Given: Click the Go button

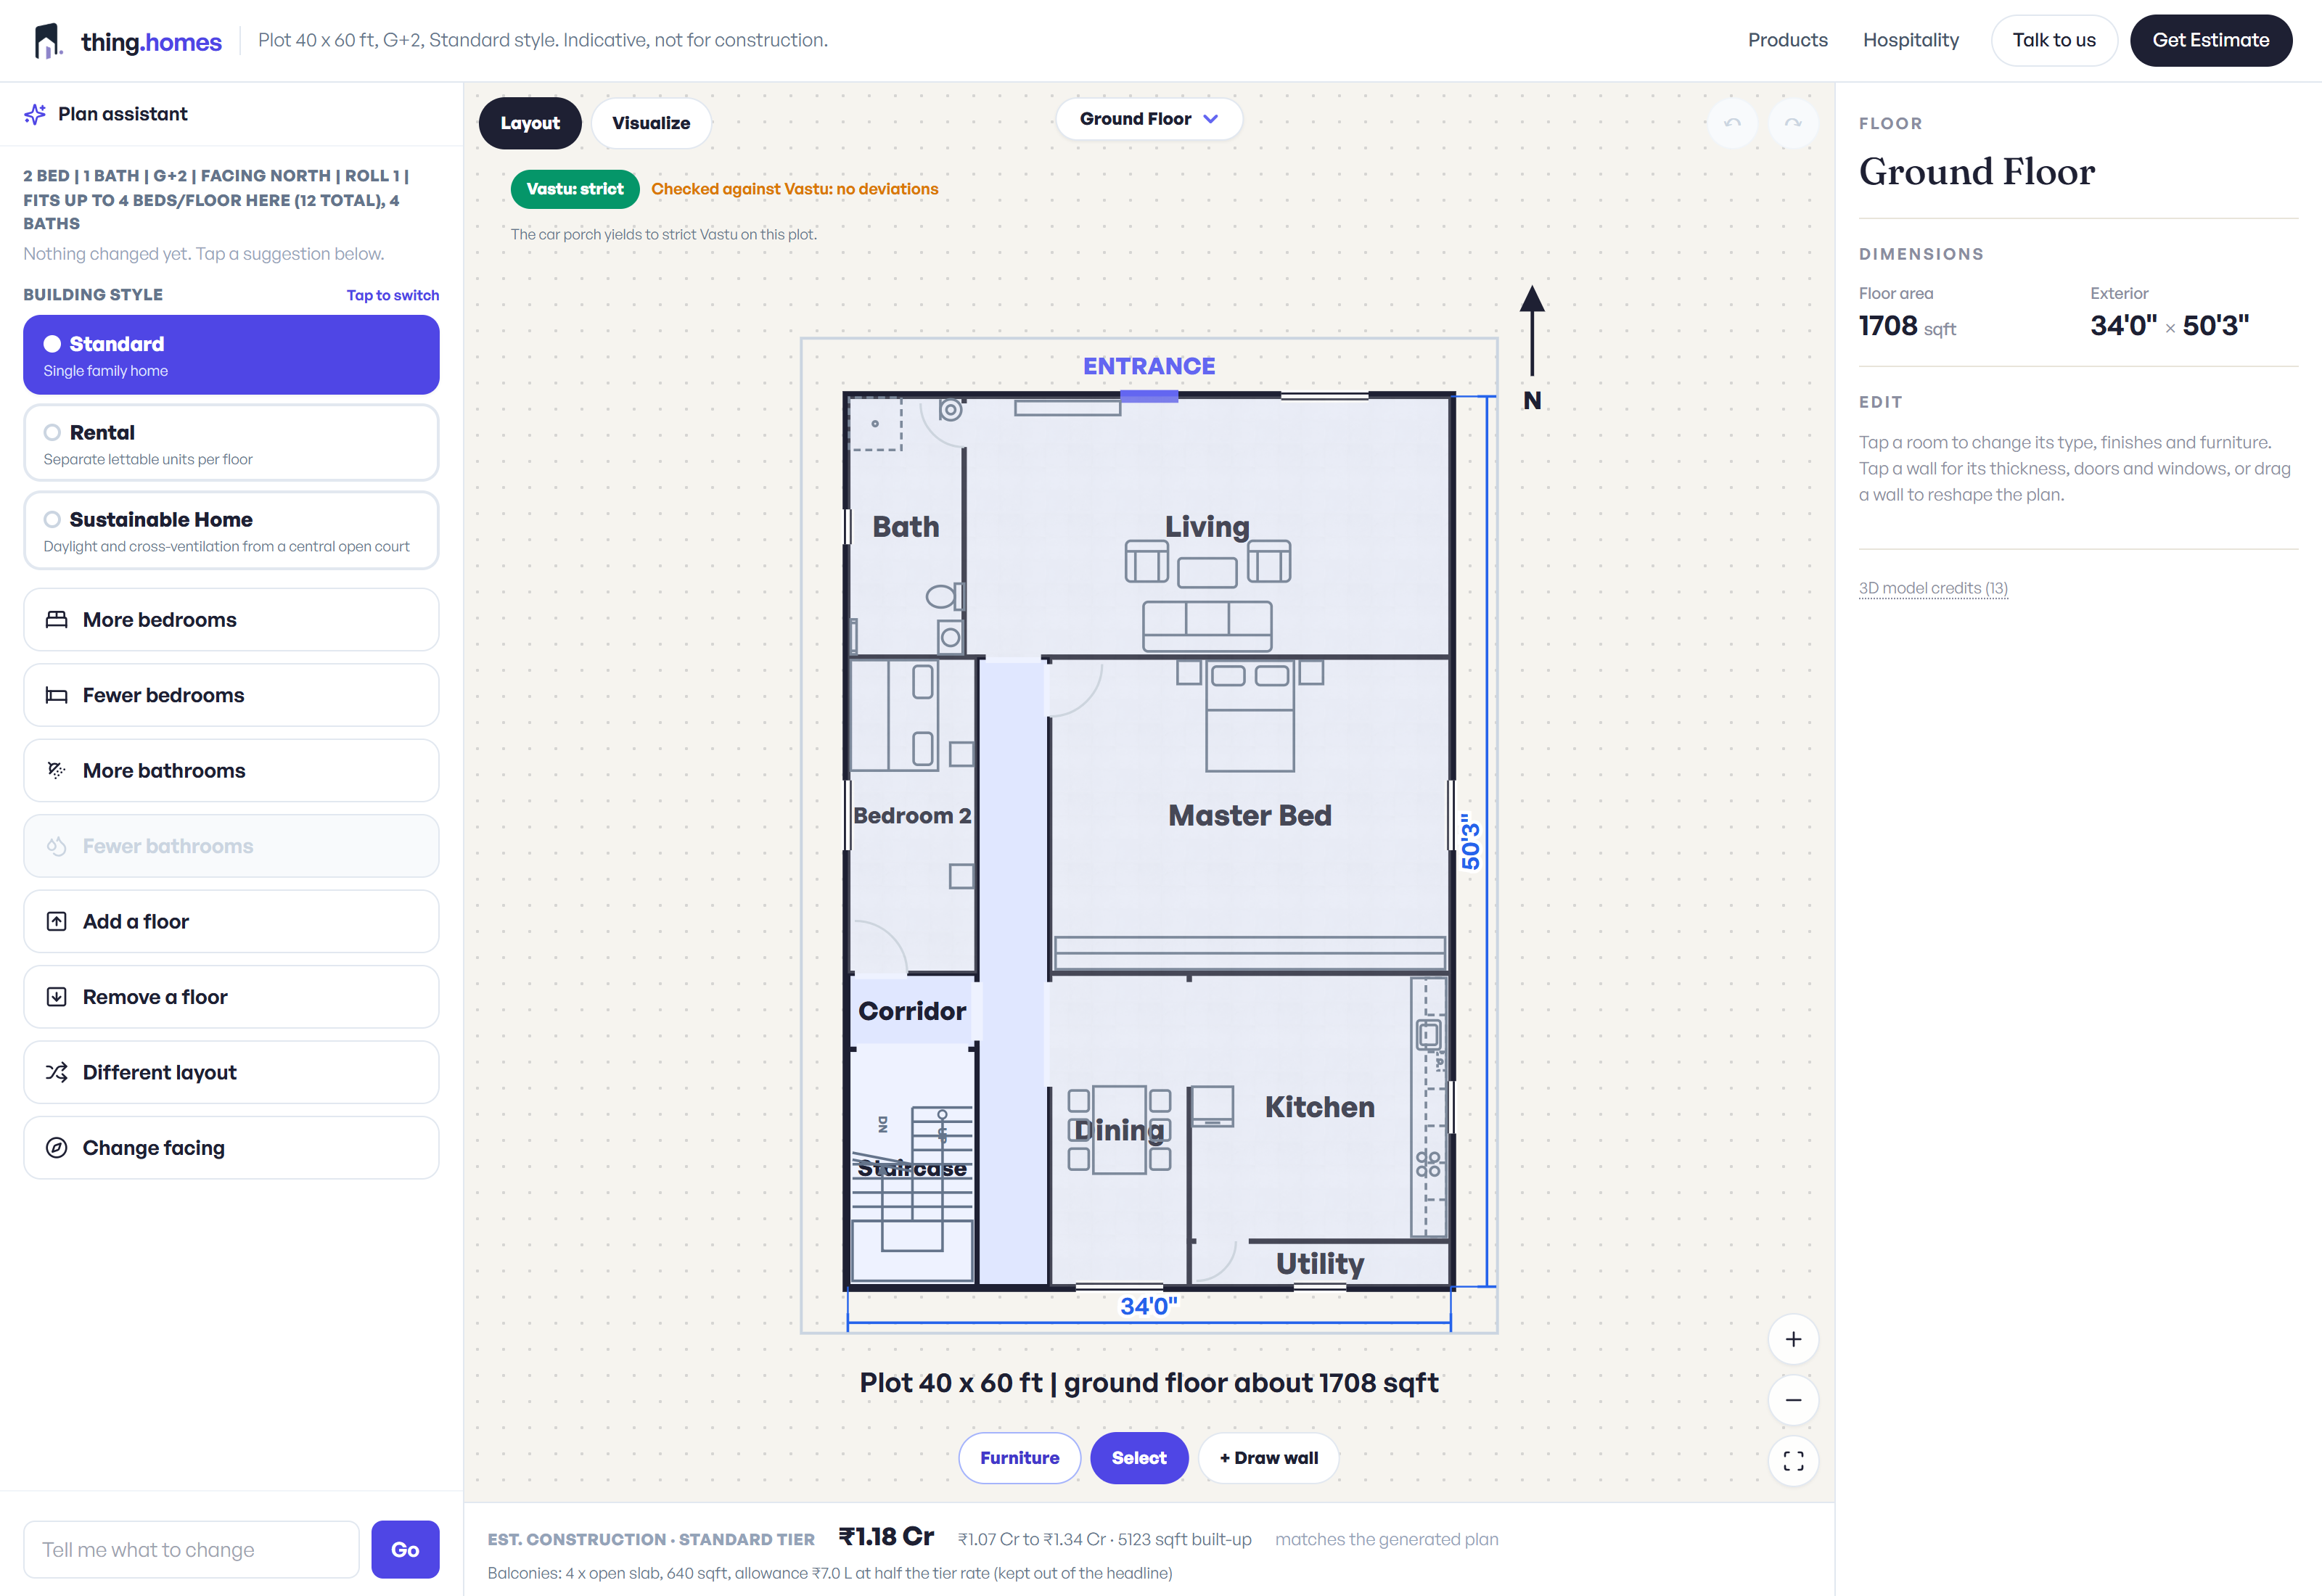Looking at the screenshot, I should 405,1549.
